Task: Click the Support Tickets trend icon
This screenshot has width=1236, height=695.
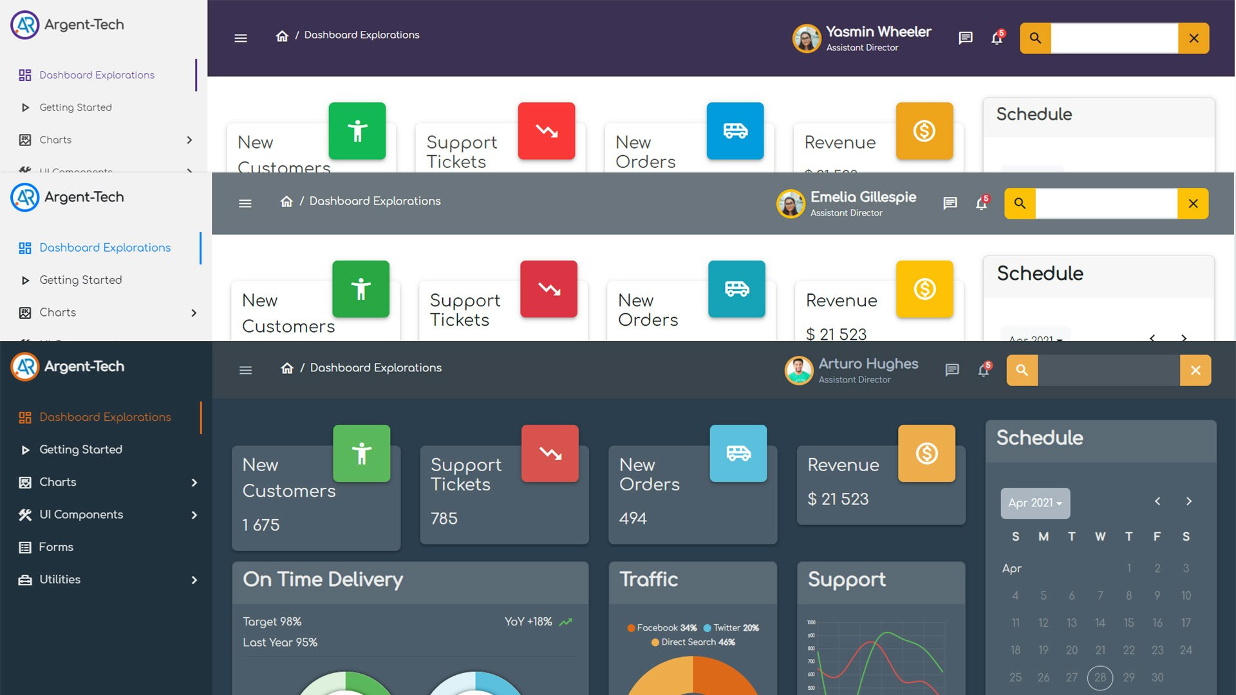Action: (550, 454)
